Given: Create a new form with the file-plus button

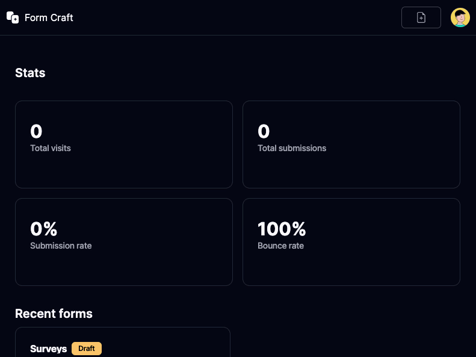Looking at the screenshot, I should 421,17.
